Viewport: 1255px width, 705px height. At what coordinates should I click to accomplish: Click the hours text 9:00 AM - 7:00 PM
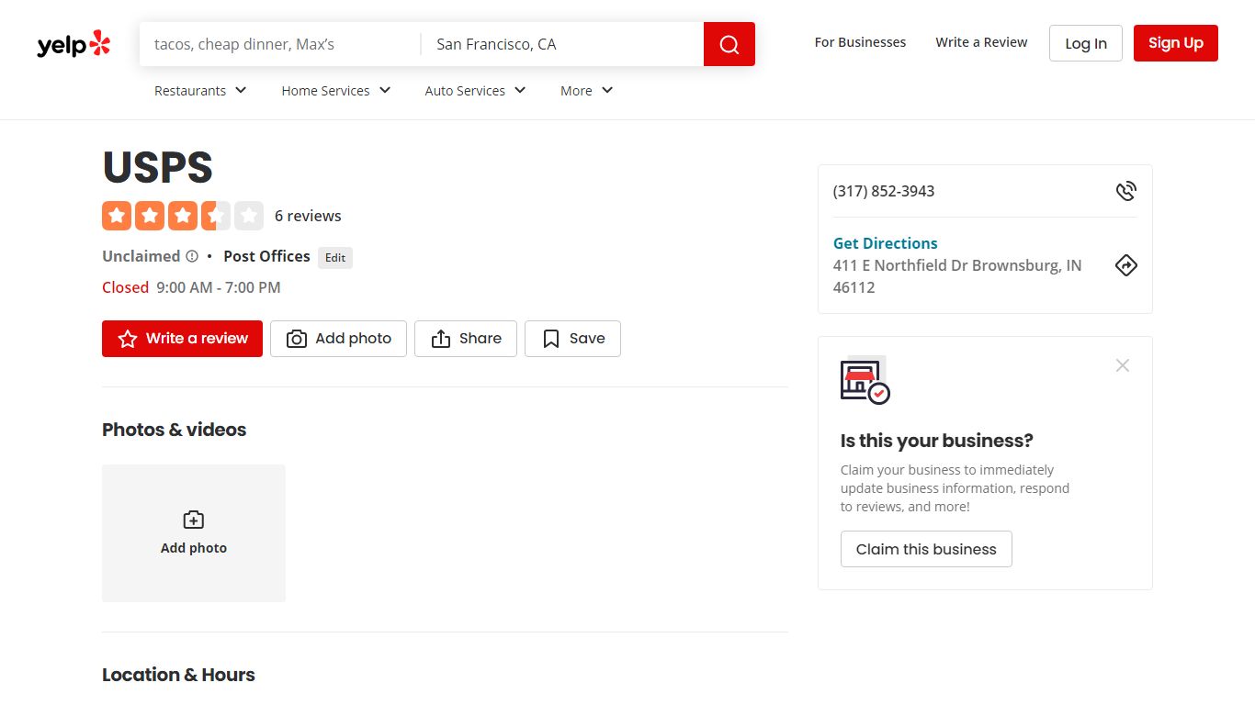click(x=219, y=287)
